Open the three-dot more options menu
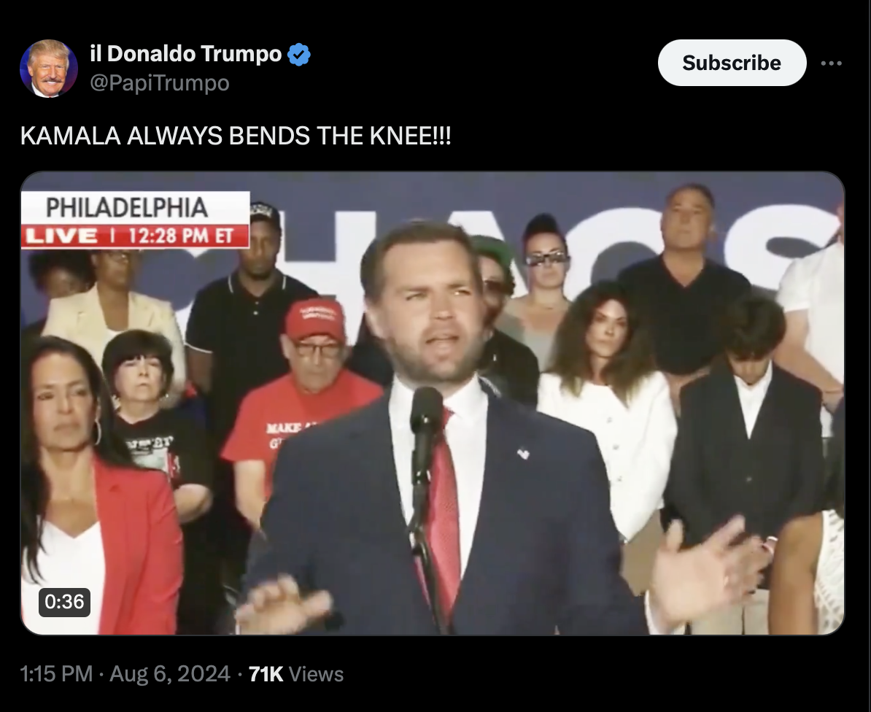This screenshot has width=871, height=712. click(831, 63)
